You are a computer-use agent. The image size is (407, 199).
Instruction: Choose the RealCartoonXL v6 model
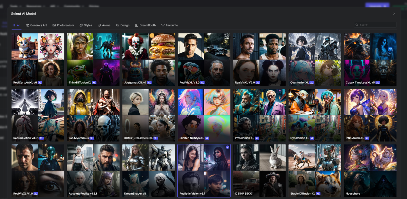point(38,59)
